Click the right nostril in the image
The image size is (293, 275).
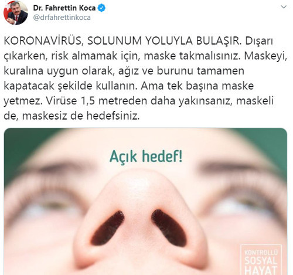pos(169,228)
